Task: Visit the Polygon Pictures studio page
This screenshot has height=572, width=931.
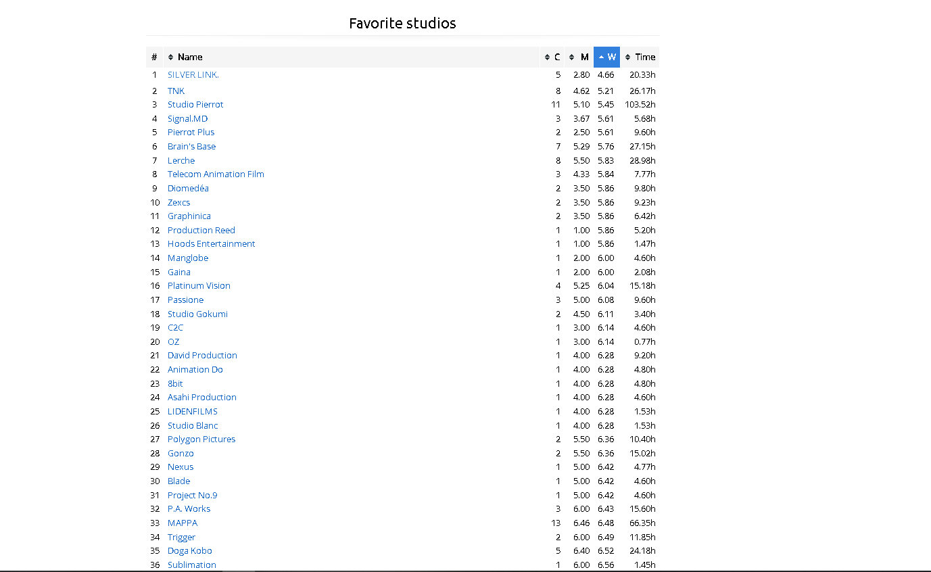Action: click(x=201, y=439)
